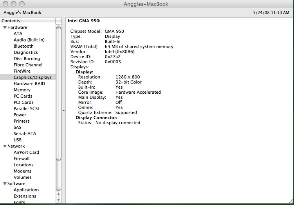Viewport: 294px width, 205px height.
Task: Click the "Intel (0x8086)" vendor value
Action: point(120,52)
